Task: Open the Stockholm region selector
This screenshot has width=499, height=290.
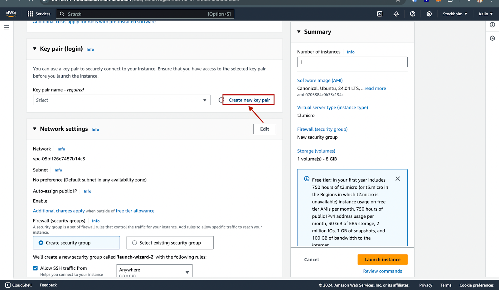Action: pos(455,14)
